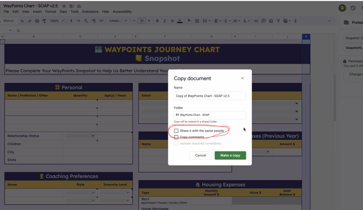
Task: Open the Edit menu
Action: tap(16, 12)
